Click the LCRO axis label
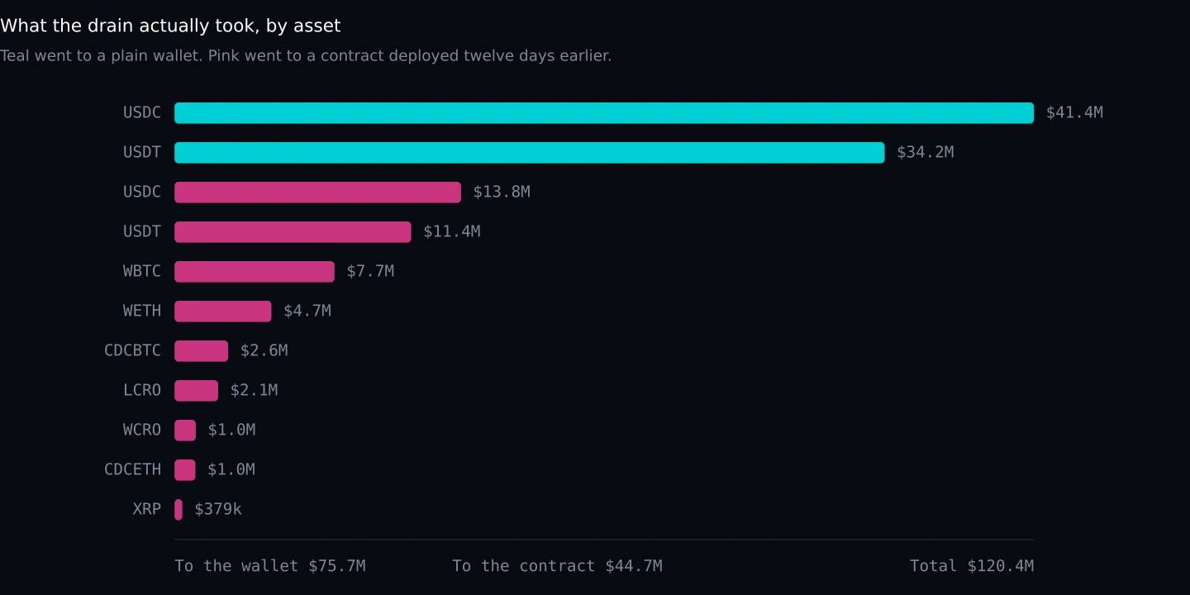 tap(142, 391)
